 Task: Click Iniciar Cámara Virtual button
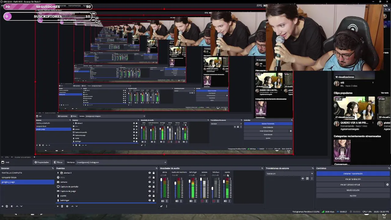tap(350, 185)
